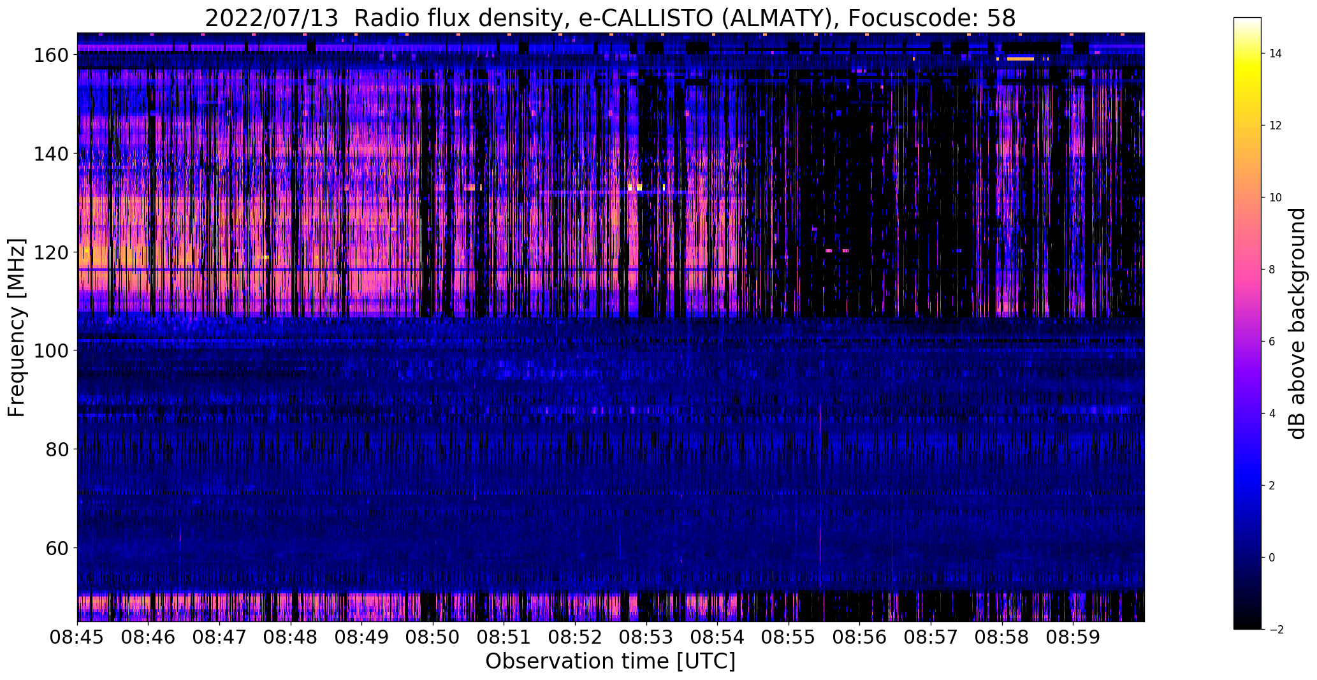The height and width of the screenshot is (680, 1317).
Task: Click the colorbar tick value −2
Action: coord(1276,630)
